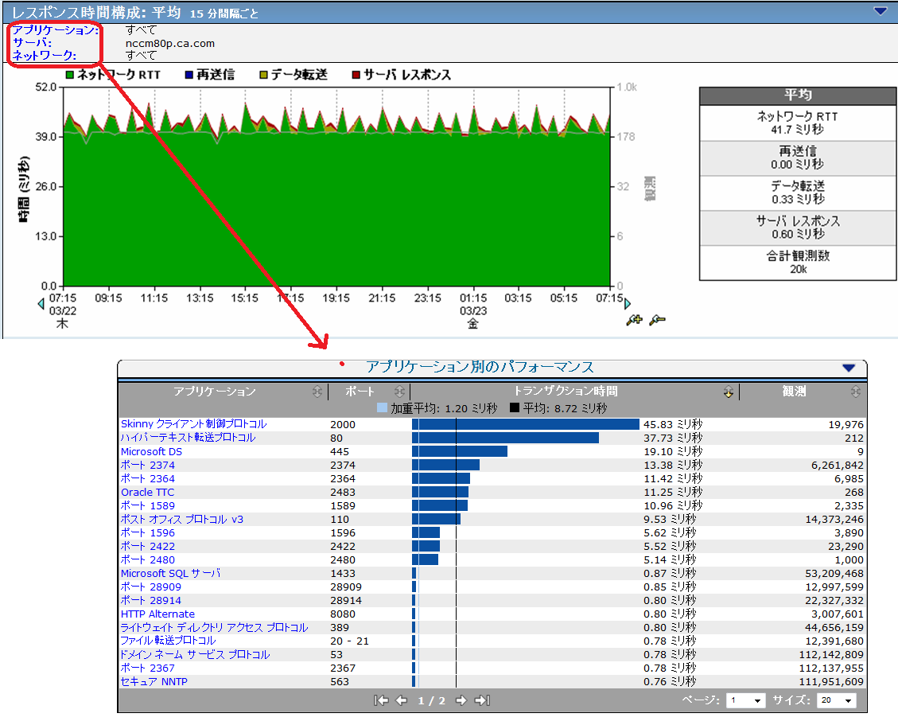Sort by トランザクション時間 column sort icon

(728, 392)
